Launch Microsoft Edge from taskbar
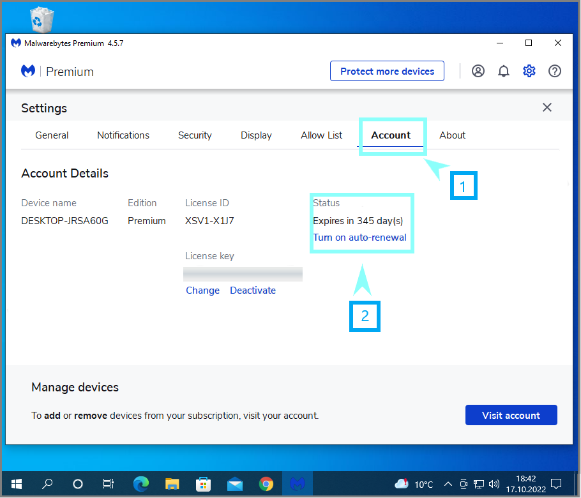581x498 pixels. point(141,484)
